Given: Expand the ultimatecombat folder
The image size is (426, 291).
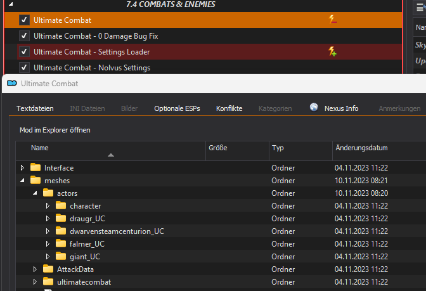Looking at the screenshot, I should click(35, 281).
